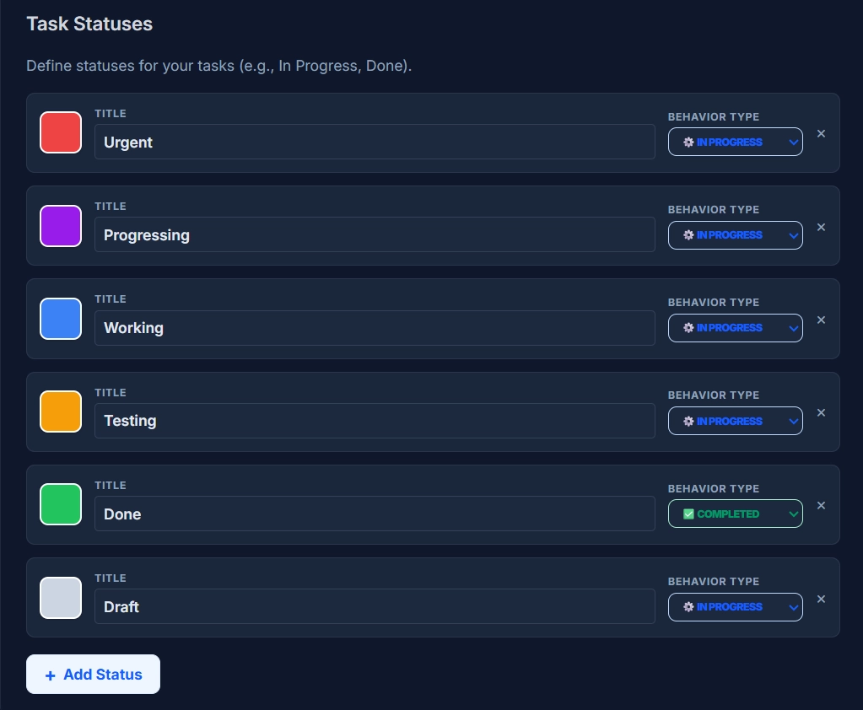This screenshot has height=710, width=863.
Task: Open the Behavior Type dropdown for Urgent
Action: (735, 142)
